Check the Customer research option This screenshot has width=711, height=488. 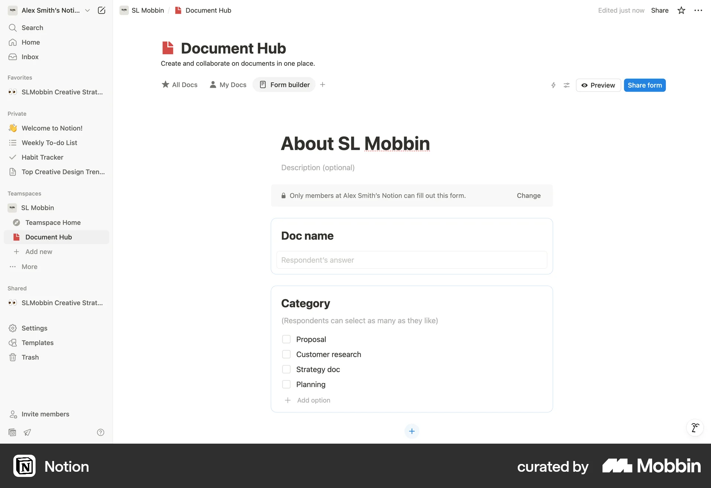pyautogui.click(x=287, y=354)
